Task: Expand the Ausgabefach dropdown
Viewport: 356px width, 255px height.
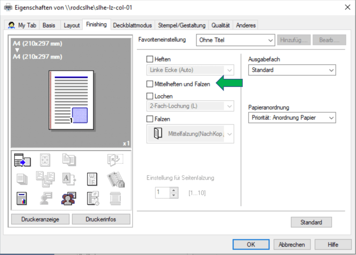Action: click(291, 70)
